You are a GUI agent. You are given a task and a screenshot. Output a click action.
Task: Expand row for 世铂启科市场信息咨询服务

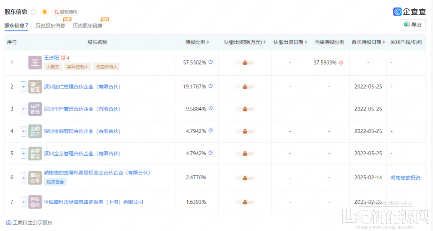tap(24, 202)
